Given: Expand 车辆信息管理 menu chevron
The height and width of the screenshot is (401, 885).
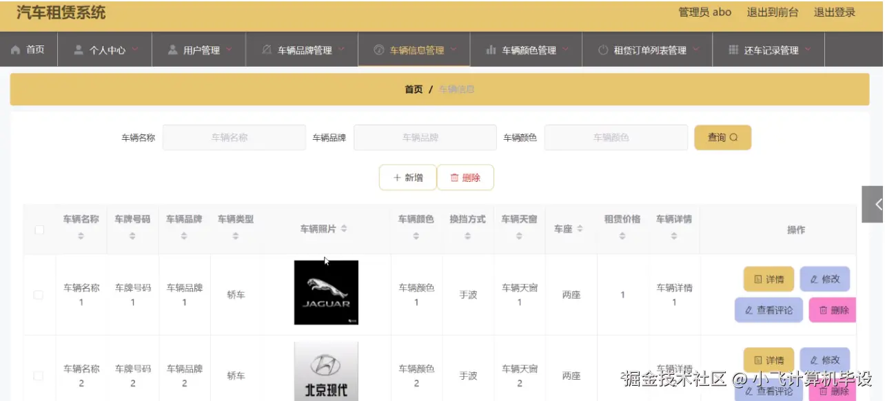Looking at the screenshot, I should [453, 49].
